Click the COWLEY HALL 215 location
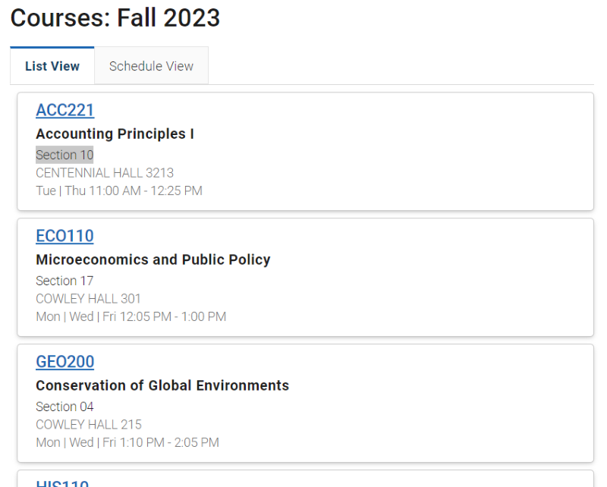The width and height of the screenshot is (607, 487). [89, 424]
